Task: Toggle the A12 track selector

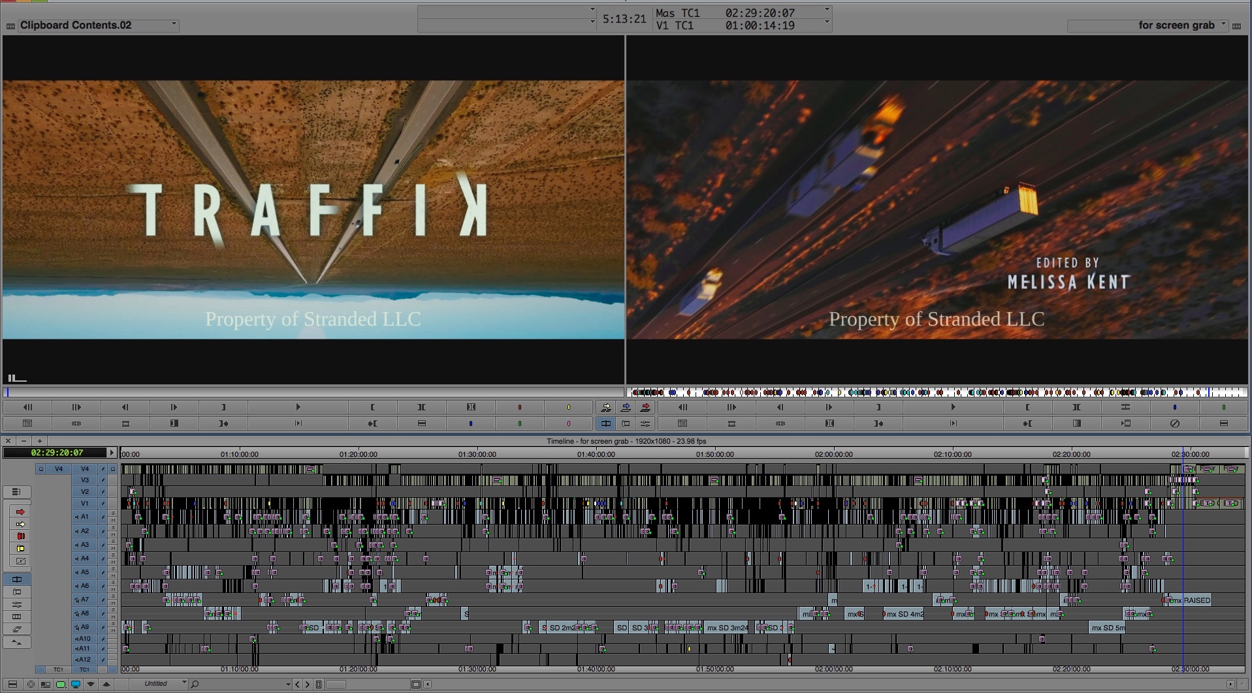Action: [84, 660]
